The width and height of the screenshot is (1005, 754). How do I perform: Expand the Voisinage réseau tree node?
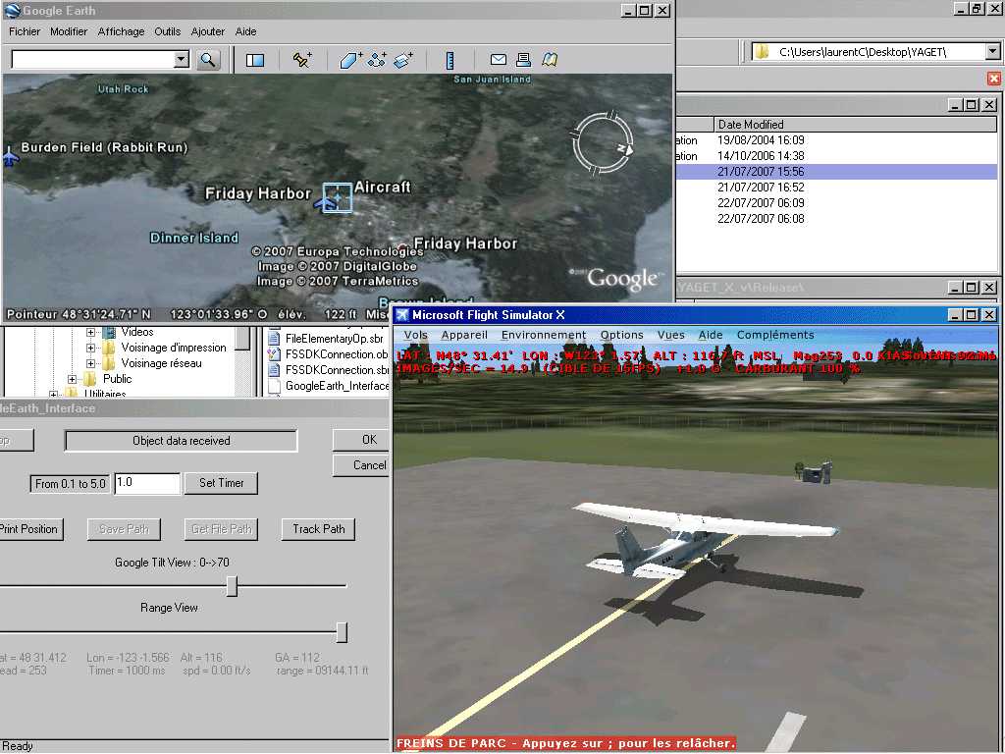pyautogui.click(x=90, y=363)
